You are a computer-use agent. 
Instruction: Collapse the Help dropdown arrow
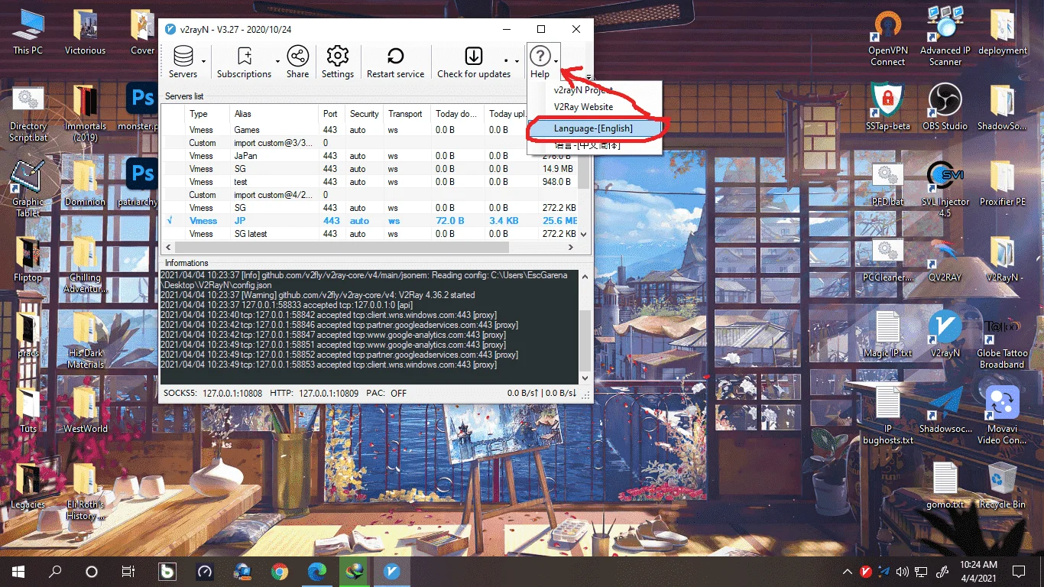point(556,61)
